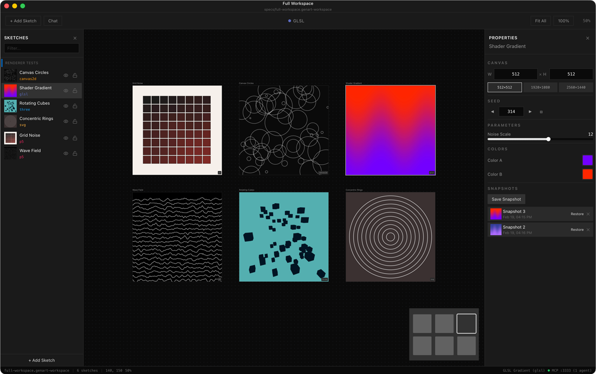Lock the Rotating Cubes sketch

[x=75, y=106]
